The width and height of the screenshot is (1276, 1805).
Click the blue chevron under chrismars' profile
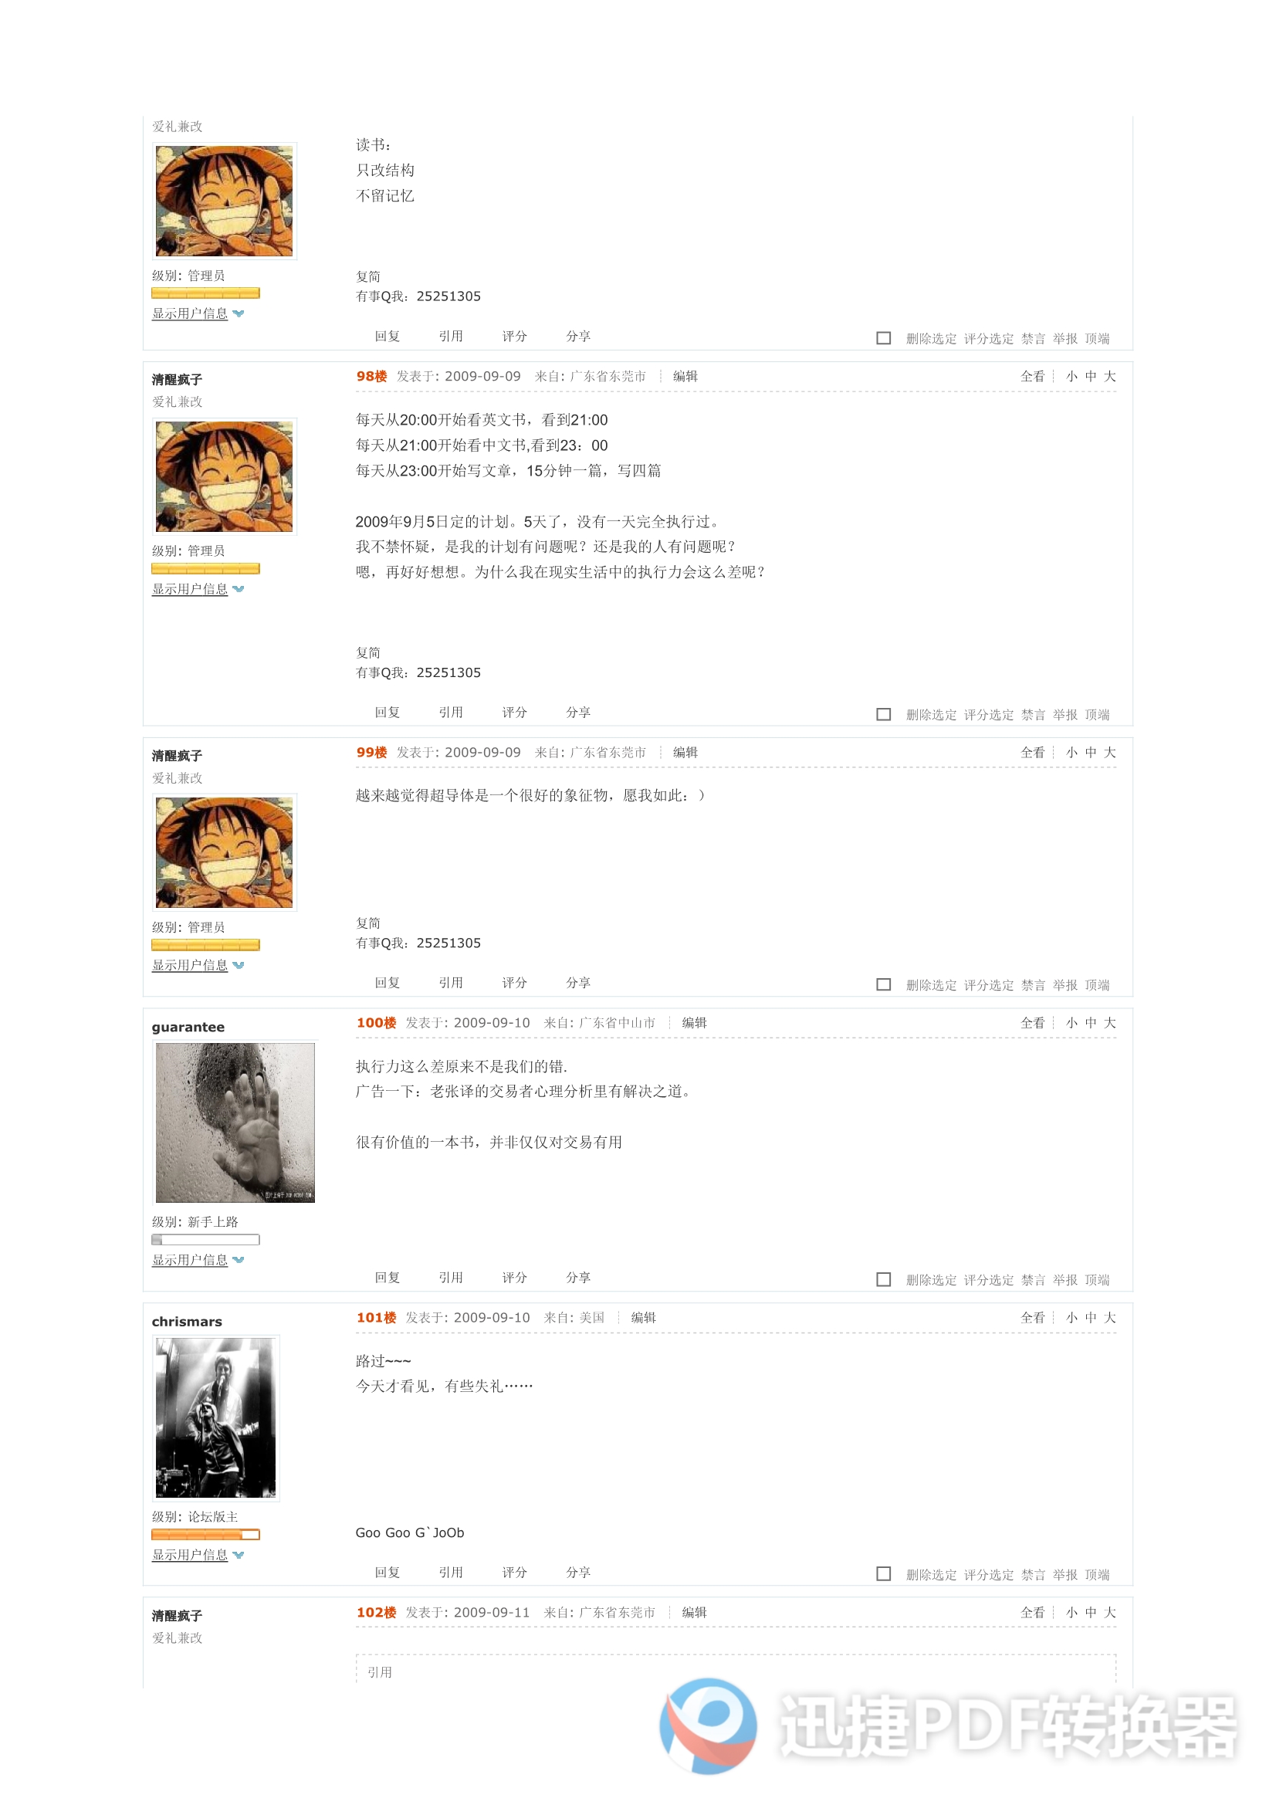(239, 1554)
